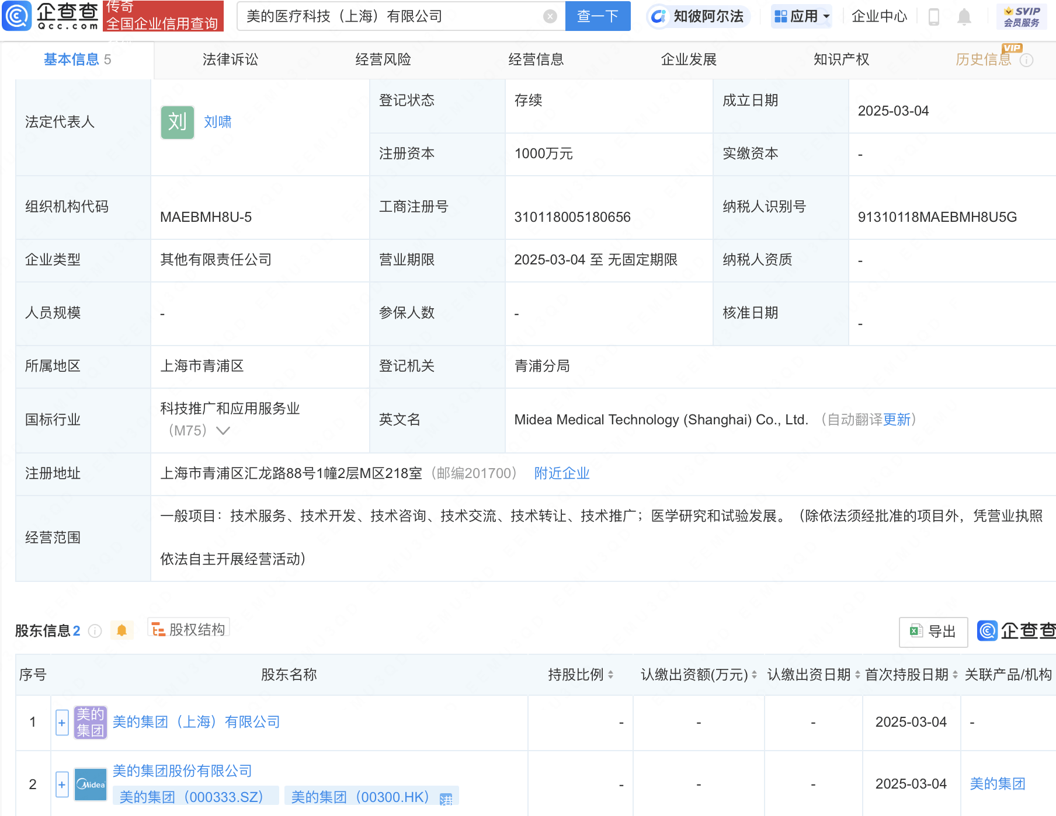Switch to the 法律诉讼 tab
The image size is (1056, 816).
coord(230,60)
